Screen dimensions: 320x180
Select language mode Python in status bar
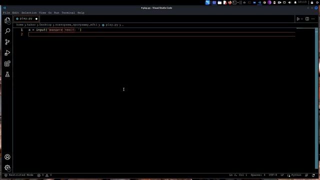(294, 175)
